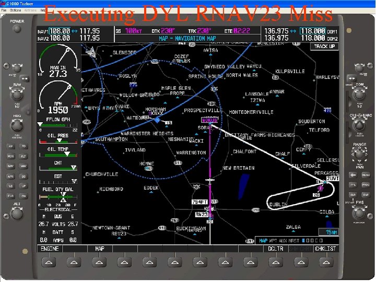Toggle the APR approach key
The image size is (376, 282).
(x=10, y=177)
